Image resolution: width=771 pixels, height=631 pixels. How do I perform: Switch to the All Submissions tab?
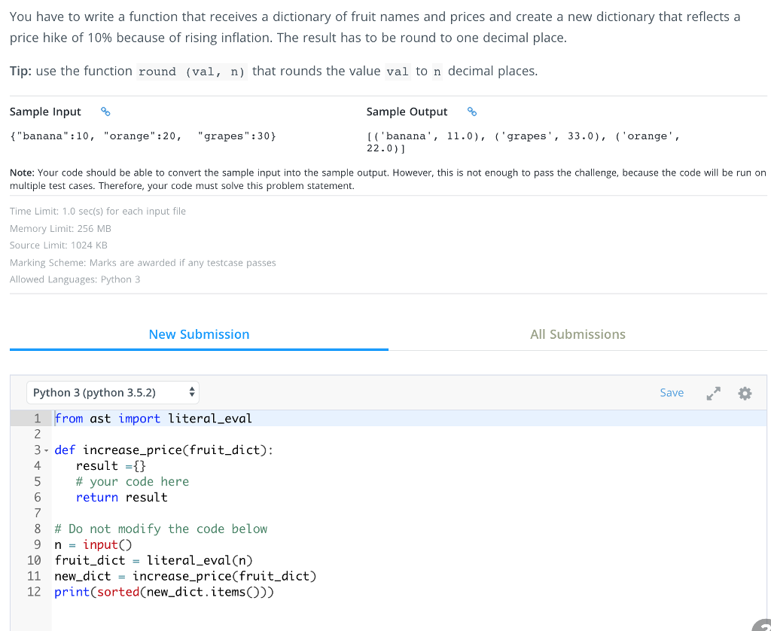577,334
